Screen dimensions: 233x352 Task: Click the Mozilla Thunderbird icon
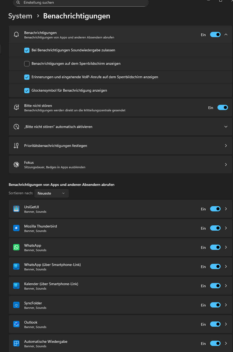coord(16,228)
